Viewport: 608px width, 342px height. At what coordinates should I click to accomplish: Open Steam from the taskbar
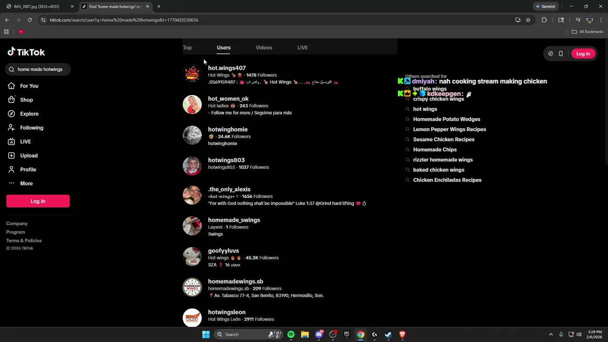(388, 334)
